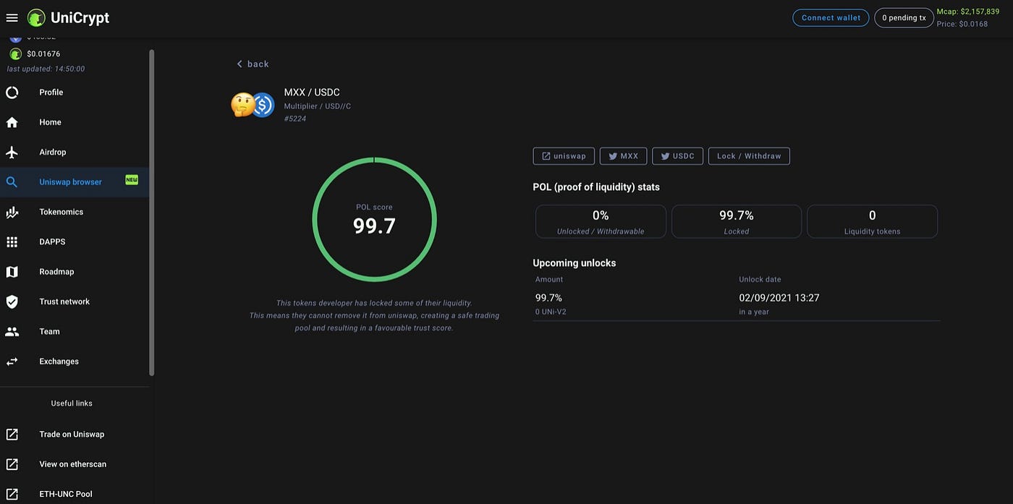The image size is (1013, 504).
Task: Click the POL score 99.7 progress ring
Action: coord(374,219)
